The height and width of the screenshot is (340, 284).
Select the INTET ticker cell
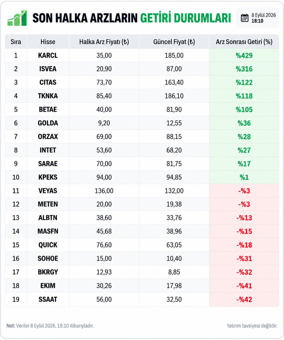click(48, 150)
